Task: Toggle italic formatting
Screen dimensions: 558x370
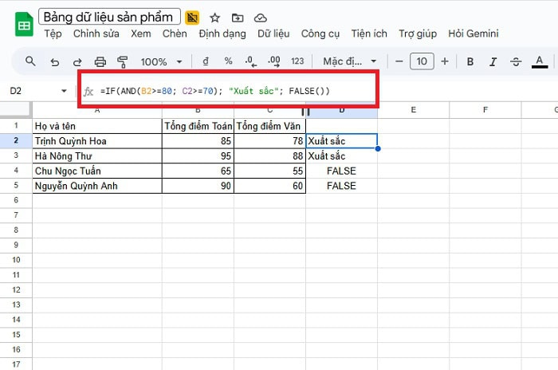Action: pos(493,61)
